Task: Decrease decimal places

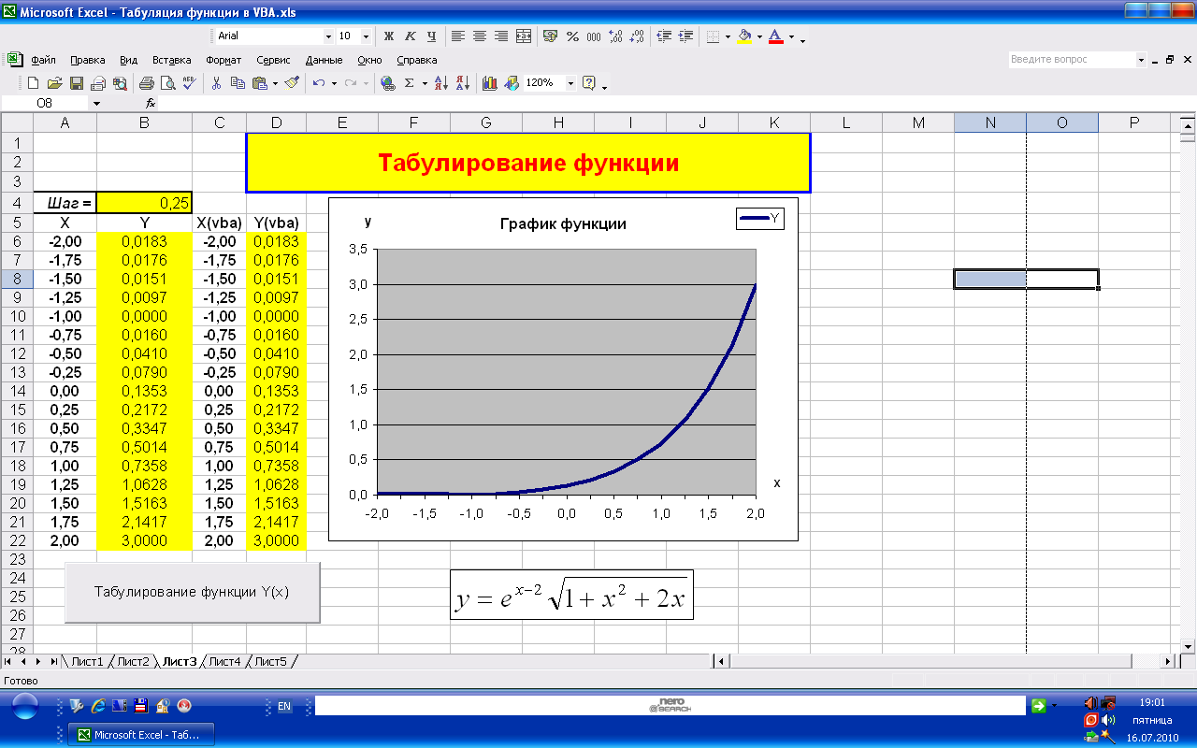Action: tap(637, 36)
